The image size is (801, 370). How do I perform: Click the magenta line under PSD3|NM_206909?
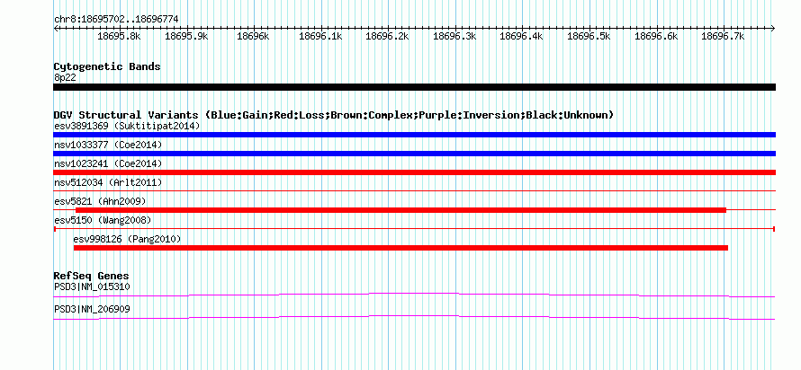click(x=414, y=318)
